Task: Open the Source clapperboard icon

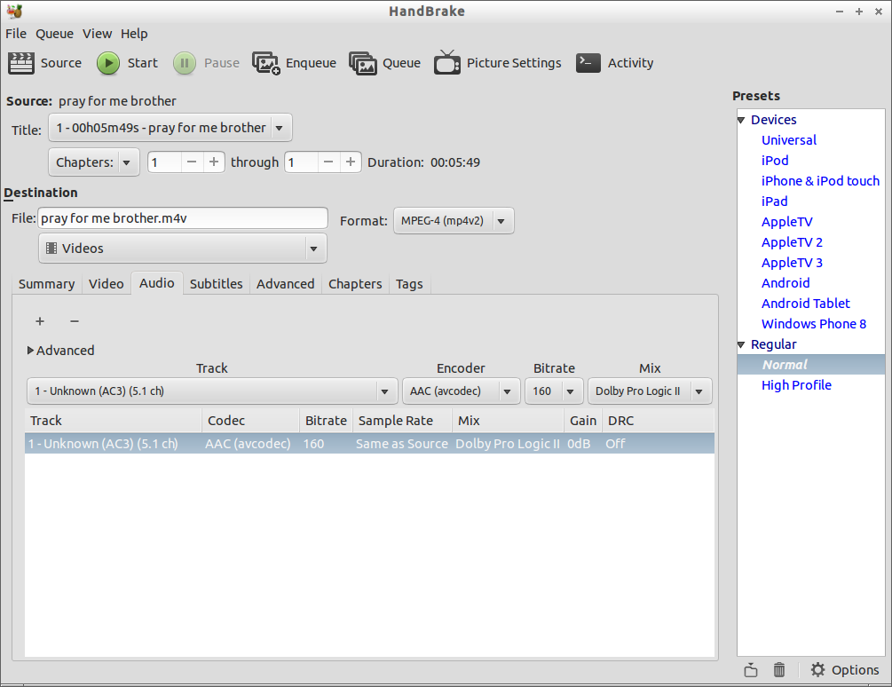Action: click(x=21, y=63)
